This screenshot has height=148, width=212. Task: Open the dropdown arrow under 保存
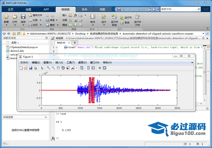pos(23,25)
